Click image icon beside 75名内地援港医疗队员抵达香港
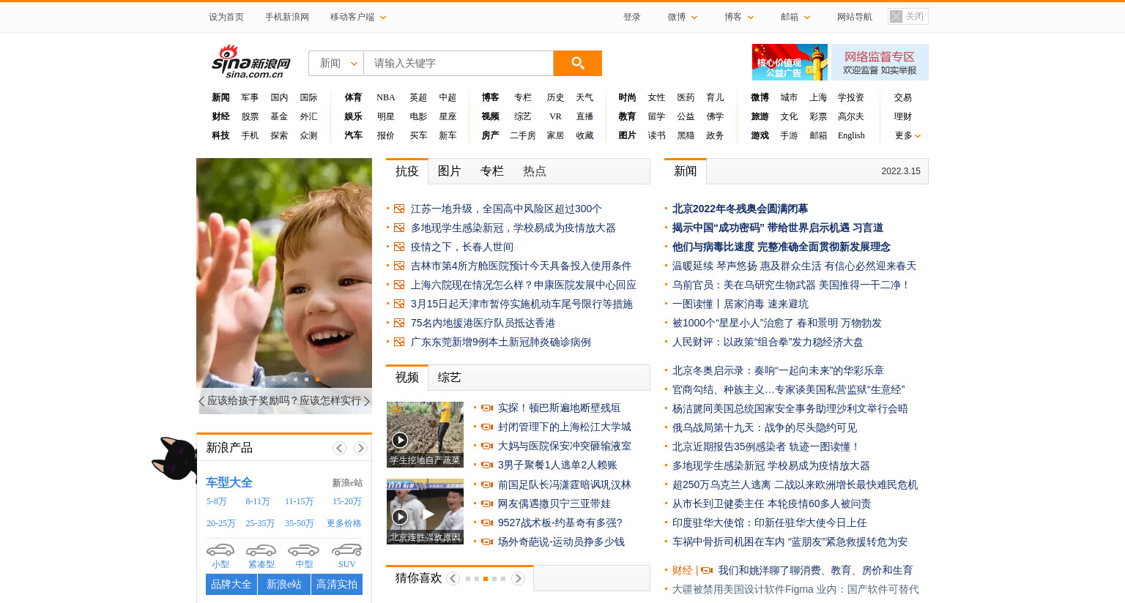This screenshot has height=603, width=1125. click(x=399, y=323)
